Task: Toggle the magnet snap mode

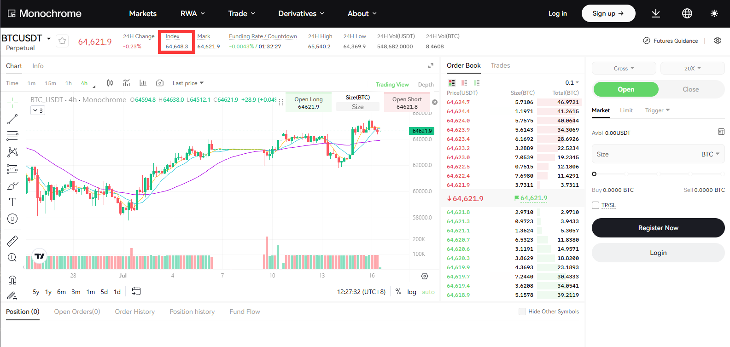Action: pyautogui.click(x=12, y=280)
